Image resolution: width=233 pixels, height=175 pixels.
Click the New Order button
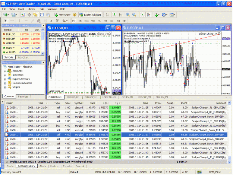pos(62,15)
